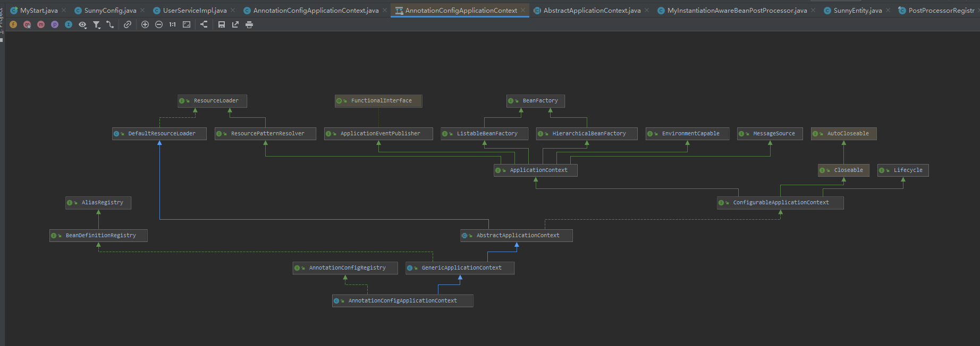
Task: Print the diagram
Action: pos(249,24)
